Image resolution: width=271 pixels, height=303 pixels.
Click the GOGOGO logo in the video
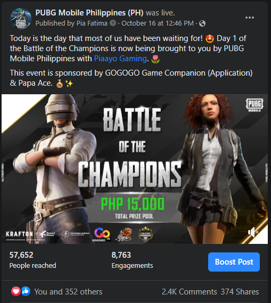point(102,234)
